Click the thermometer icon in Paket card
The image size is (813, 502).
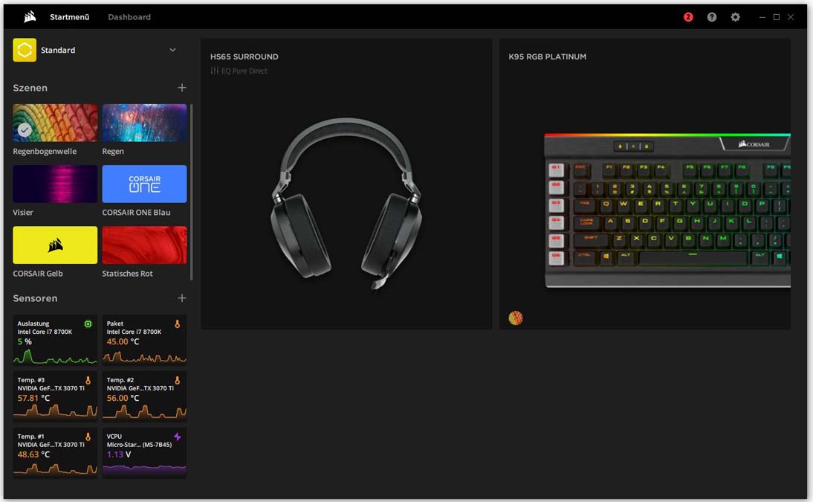(178, 324)
